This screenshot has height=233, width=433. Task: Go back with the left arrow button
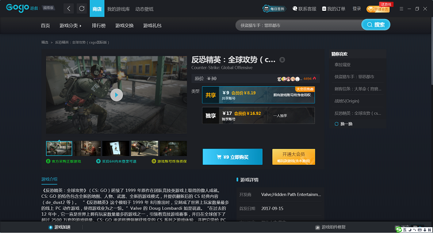[x=69, y=9]
